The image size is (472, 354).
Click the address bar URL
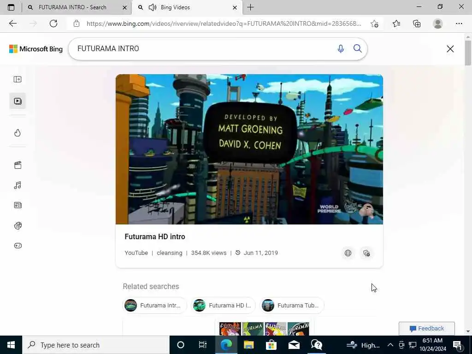pos(224,24)
